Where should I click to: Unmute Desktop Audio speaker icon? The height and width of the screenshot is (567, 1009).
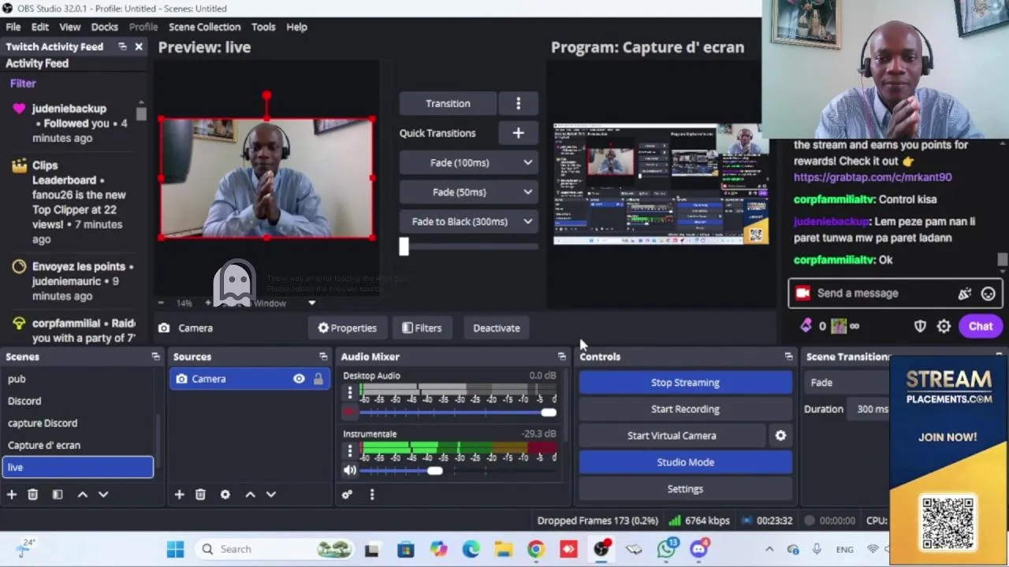(350, 412)
